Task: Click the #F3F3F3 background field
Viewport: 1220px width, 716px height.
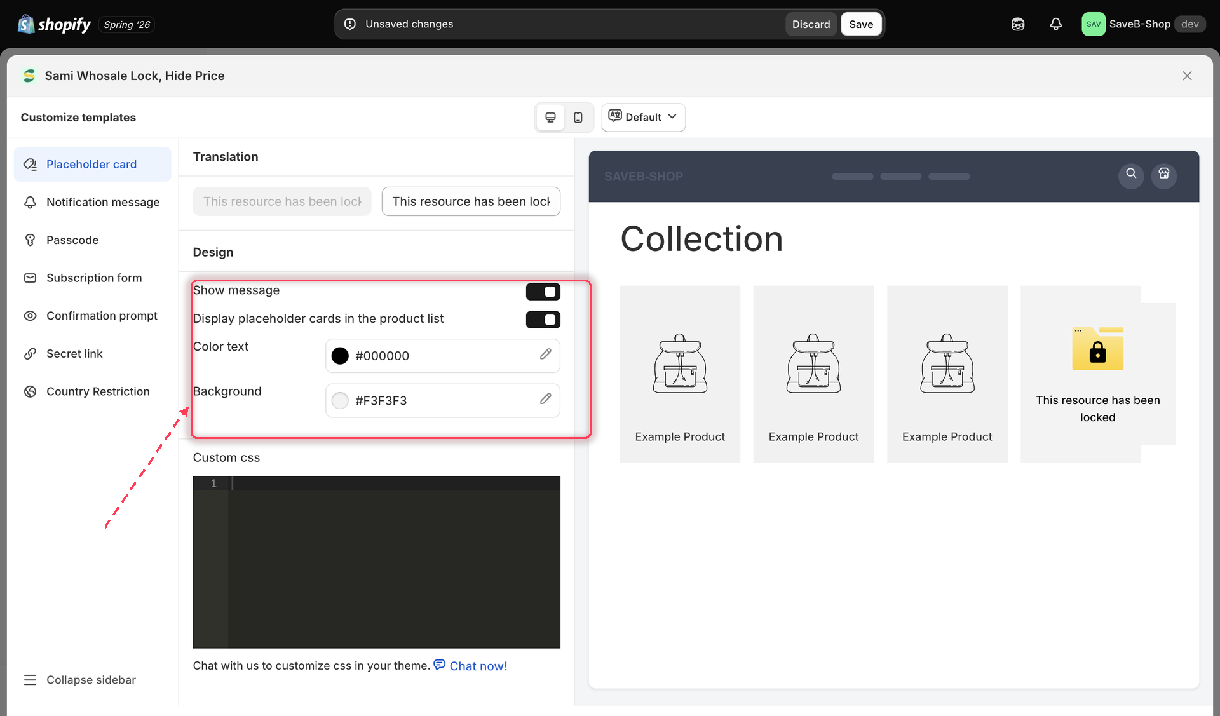Action: click(443, 400)
